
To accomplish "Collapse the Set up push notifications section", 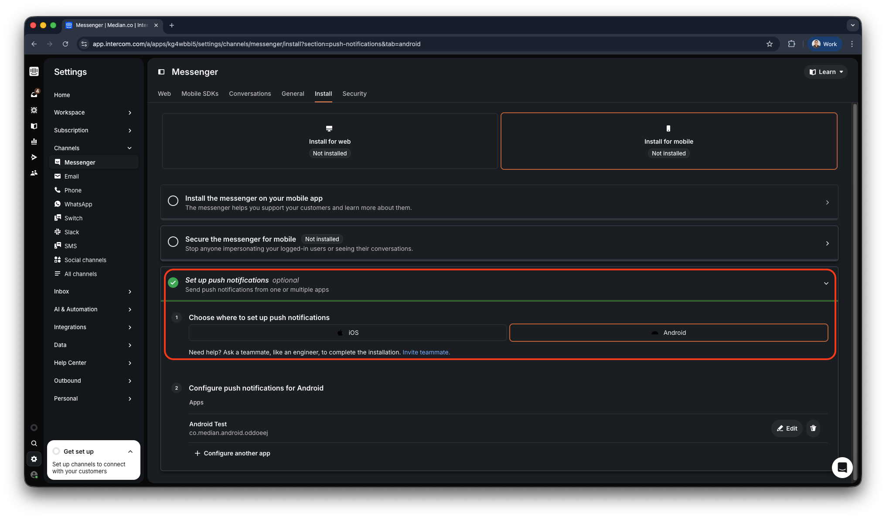I will pyautogui.click(x=826, y=283).
